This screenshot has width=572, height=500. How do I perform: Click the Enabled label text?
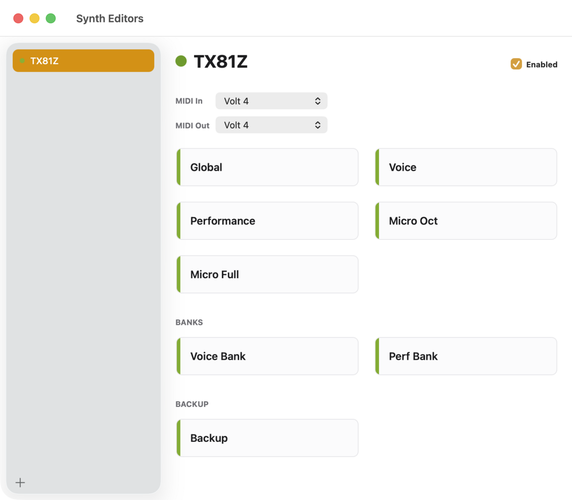click(x=541, y=64)
